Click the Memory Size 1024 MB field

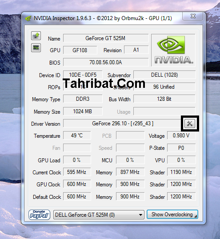pos(83,111)
